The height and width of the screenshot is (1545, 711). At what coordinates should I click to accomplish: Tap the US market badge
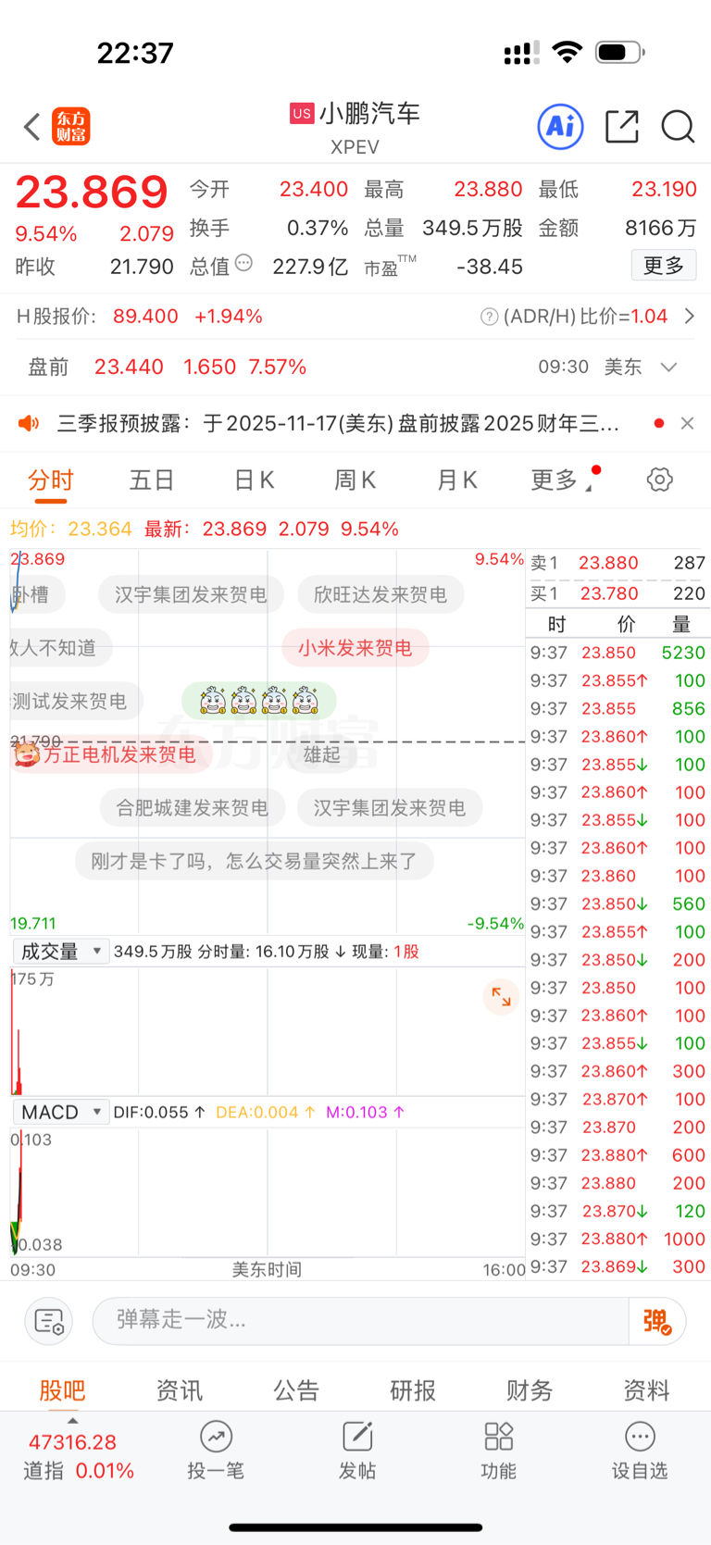coord(302,113)
